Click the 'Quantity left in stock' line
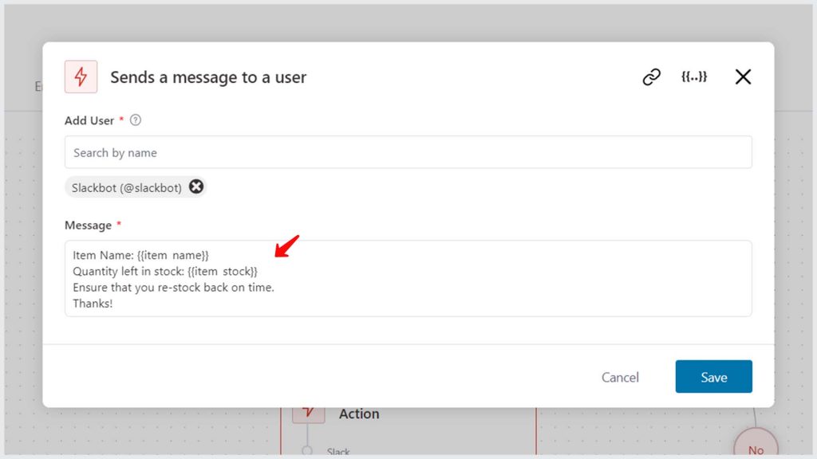Screen dimensions: 817x459 click(x=165, y=271)
